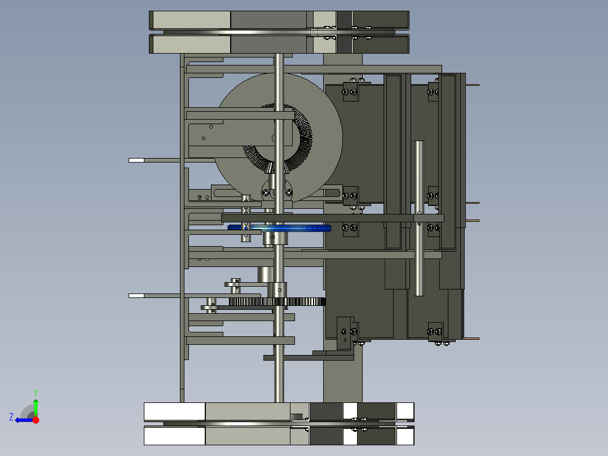Select the topmost wheel slab of the model
Screen dimensions: 608x456
point(279,20)
